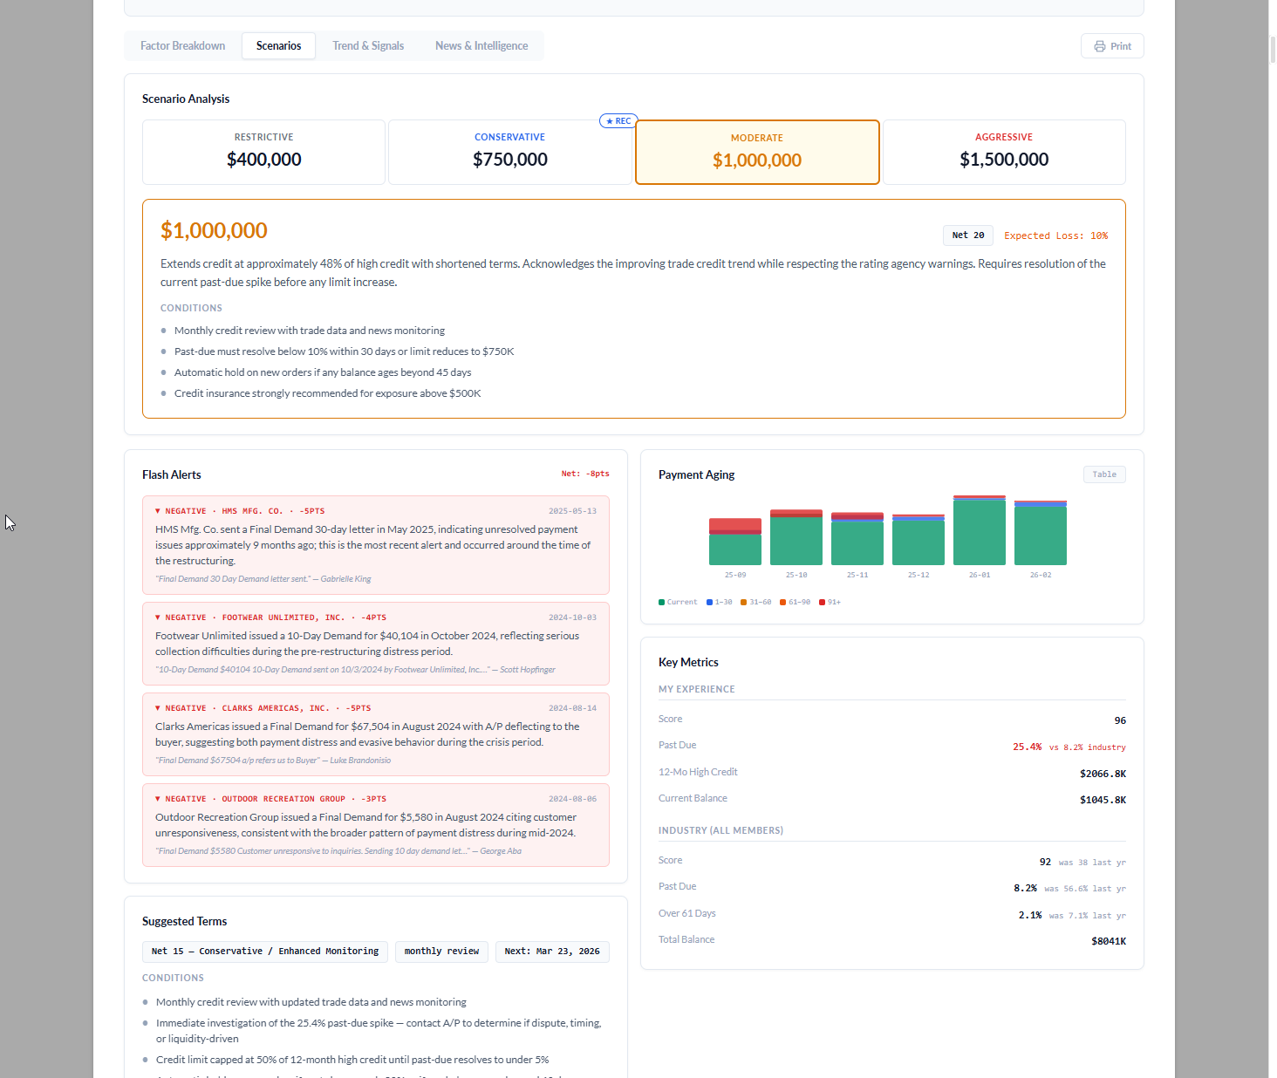Select the Conservative $750,000 scenario
This screenshot has width=1277, height=1078.
509,152
